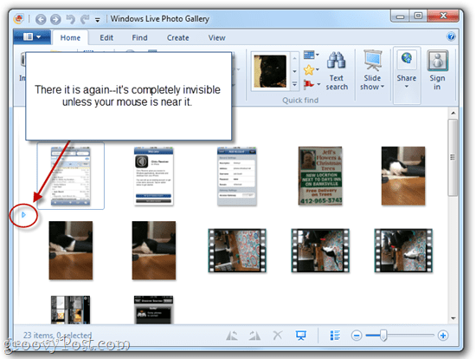Select the first video clip thumbnail
Viewport: 476px width, 359px height.
coord(237,251)
